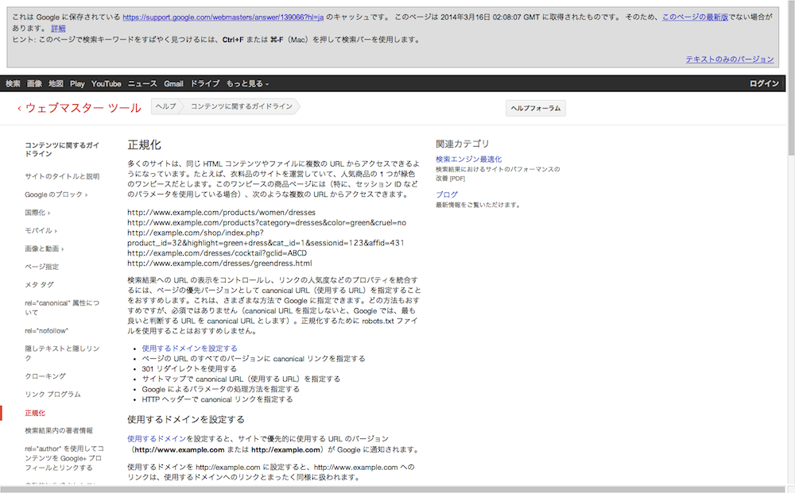Expand the 国際化 sidebar section

point(38,213)
